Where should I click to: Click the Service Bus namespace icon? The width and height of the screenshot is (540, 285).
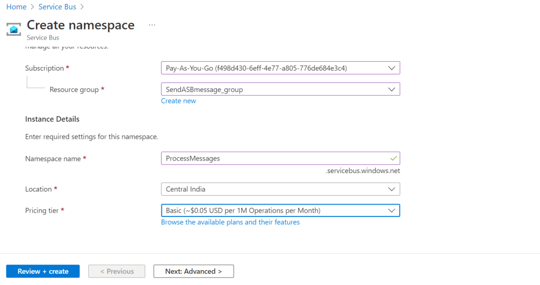click(14, 28)
